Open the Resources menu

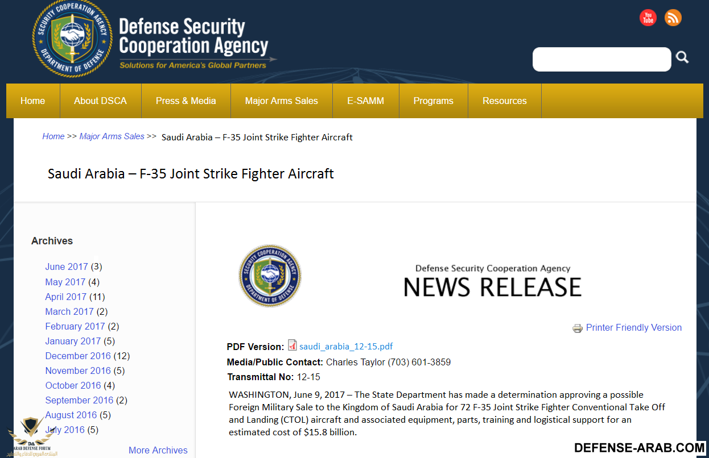tap(505, 101)
